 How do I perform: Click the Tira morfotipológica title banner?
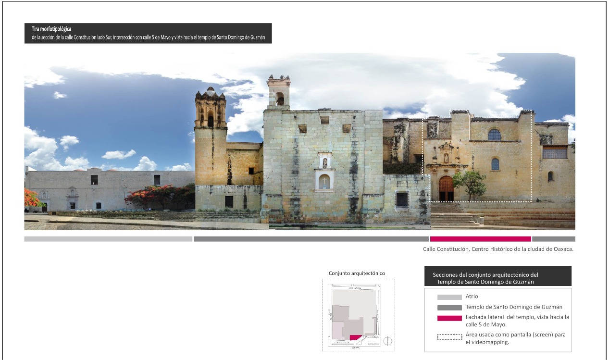pyautogui.click(x=148, y=33)
